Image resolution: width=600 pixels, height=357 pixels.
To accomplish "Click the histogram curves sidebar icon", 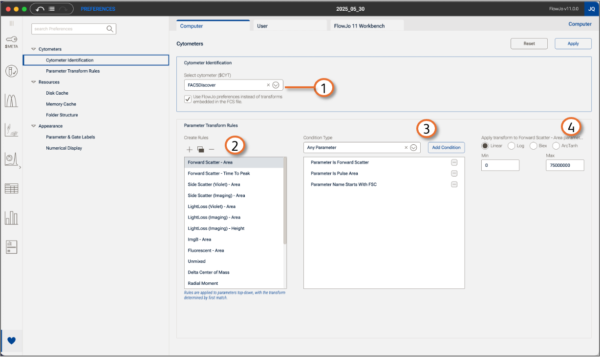I will point(11,100).
